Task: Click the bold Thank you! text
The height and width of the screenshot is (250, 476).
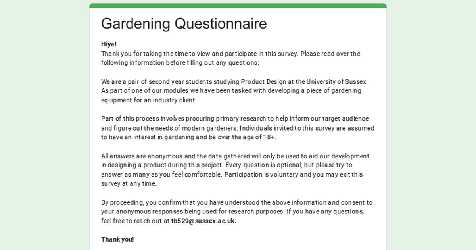Action: [x=117, y=239]
